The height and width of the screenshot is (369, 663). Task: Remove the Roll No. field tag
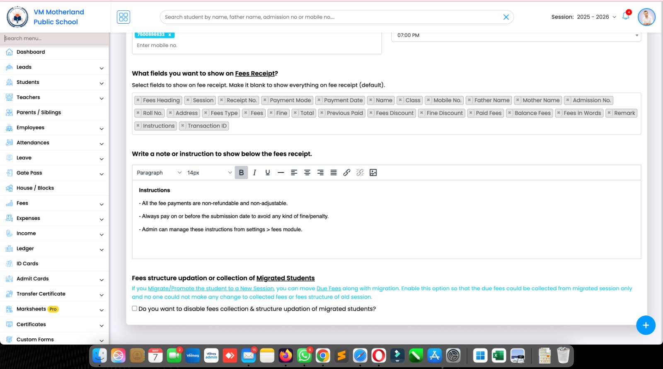(x=138, y=113)
